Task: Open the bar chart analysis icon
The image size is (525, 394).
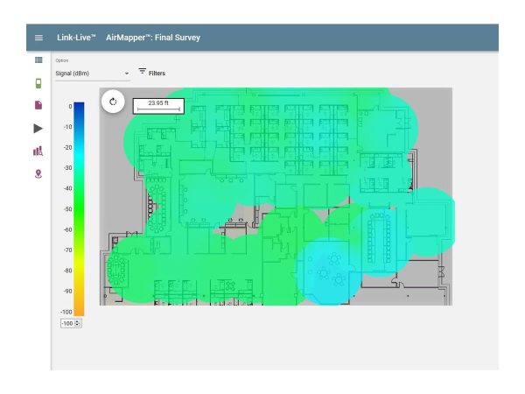Action: point(38,151)
